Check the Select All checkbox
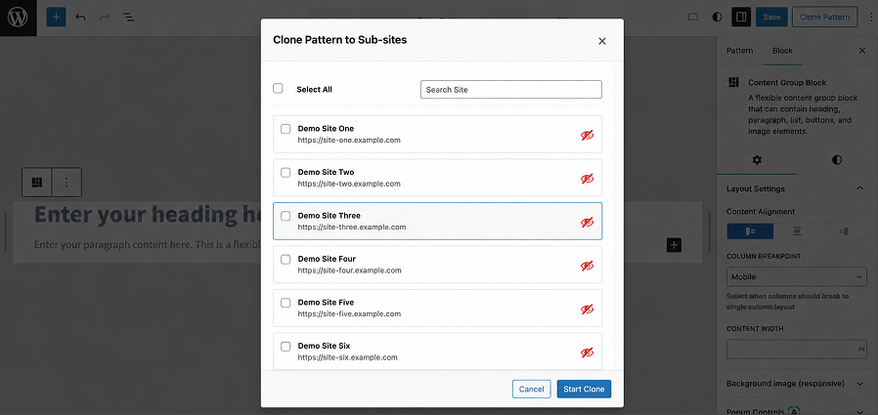Viewport: 878px width, 415px height. point(278,88)
